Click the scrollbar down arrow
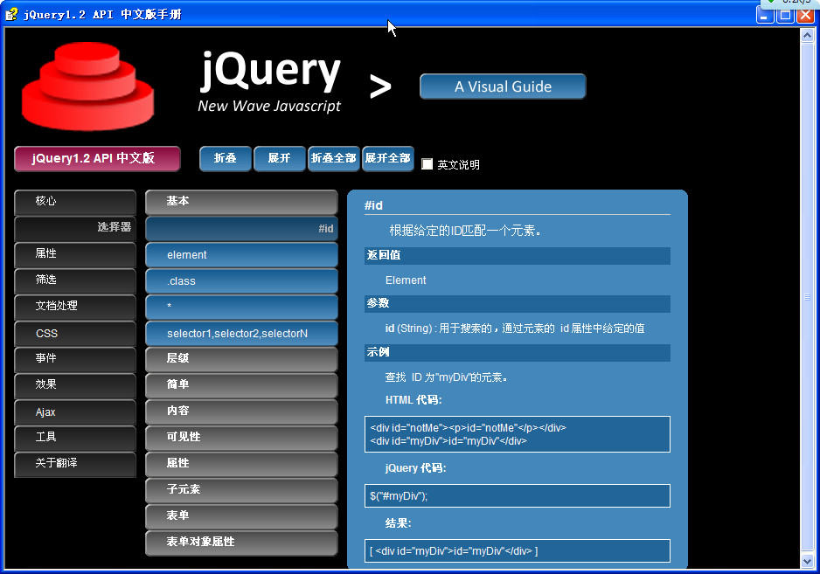The width and height of the screenshot is (820, 574). coord(807,561)
